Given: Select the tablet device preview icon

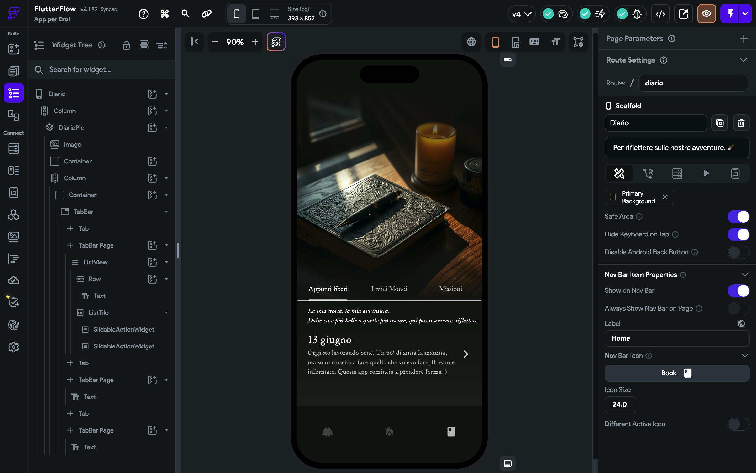Looking at the screenshot, I should (x=255, y=14).
